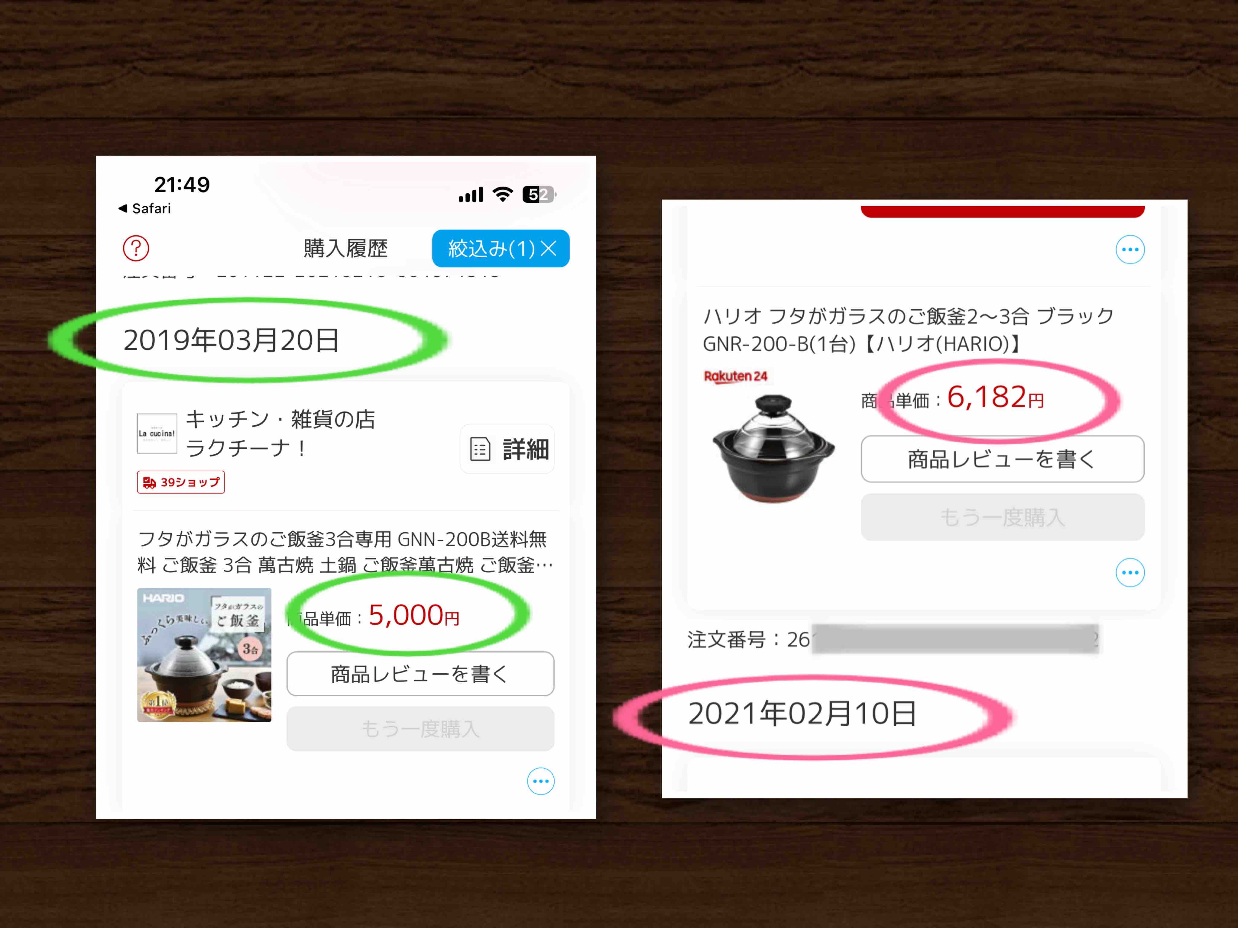Open top more options dots in right panel
The height and width of the screenshot is (928, 1238).
pyautogui.click(x=1130, y=250)
